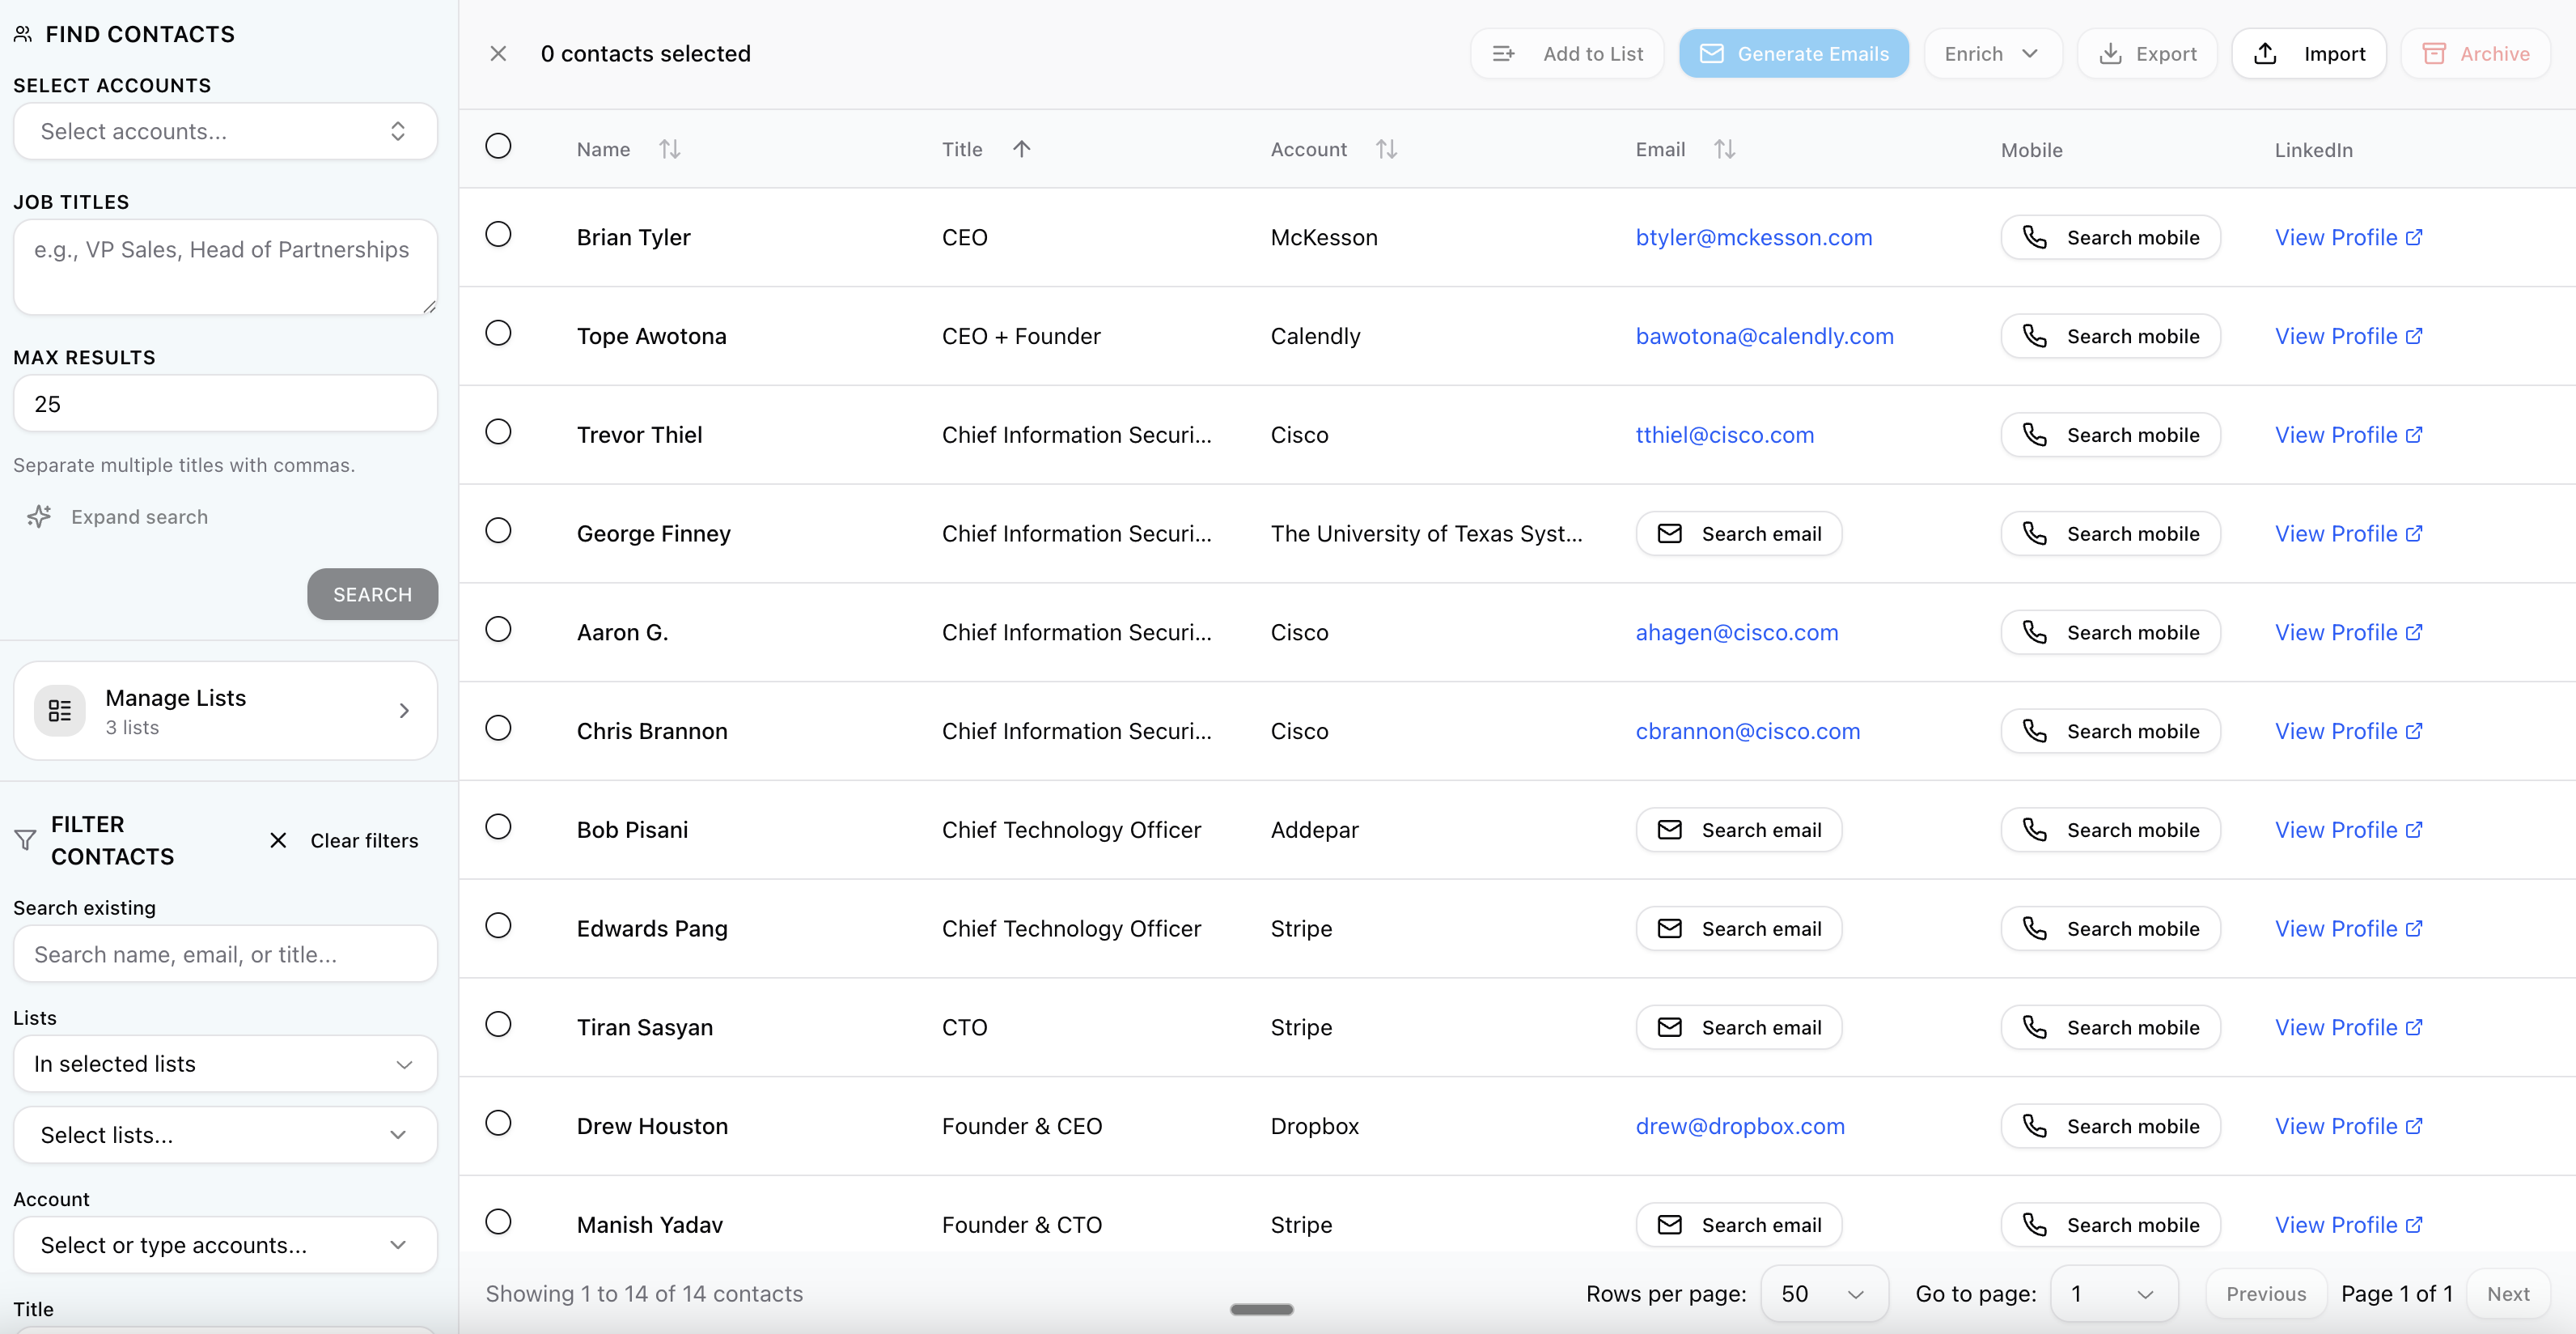The image size is (2576, 1334).
Task: Click the Expand search sparkle icon
Action: [x=39, y=516]
